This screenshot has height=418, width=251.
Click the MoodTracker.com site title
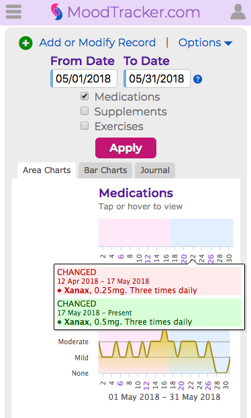click(134, 12)
